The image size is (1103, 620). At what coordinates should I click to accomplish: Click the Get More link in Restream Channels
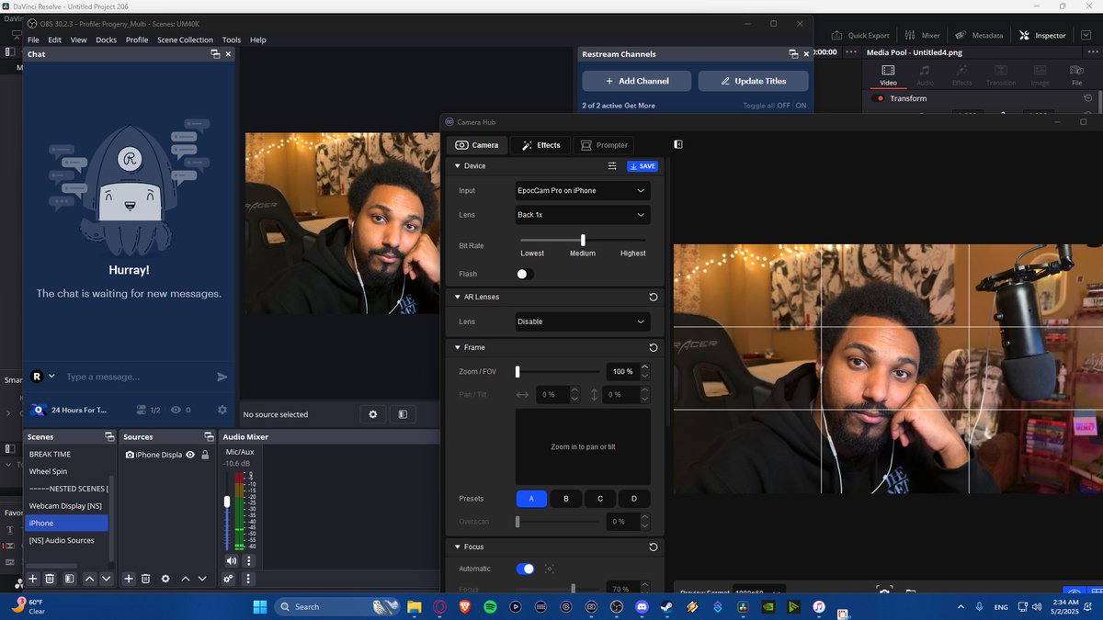640,106
